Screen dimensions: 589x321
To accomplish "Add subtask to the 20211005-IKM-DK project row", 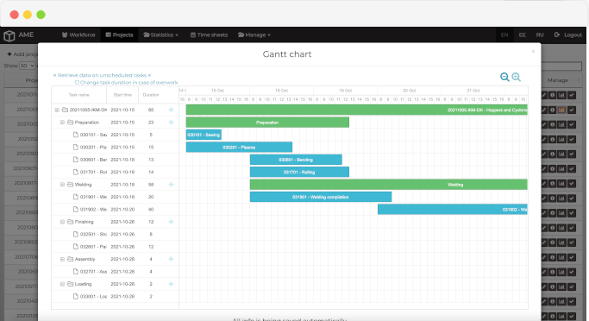I will (x=171, y=110).
